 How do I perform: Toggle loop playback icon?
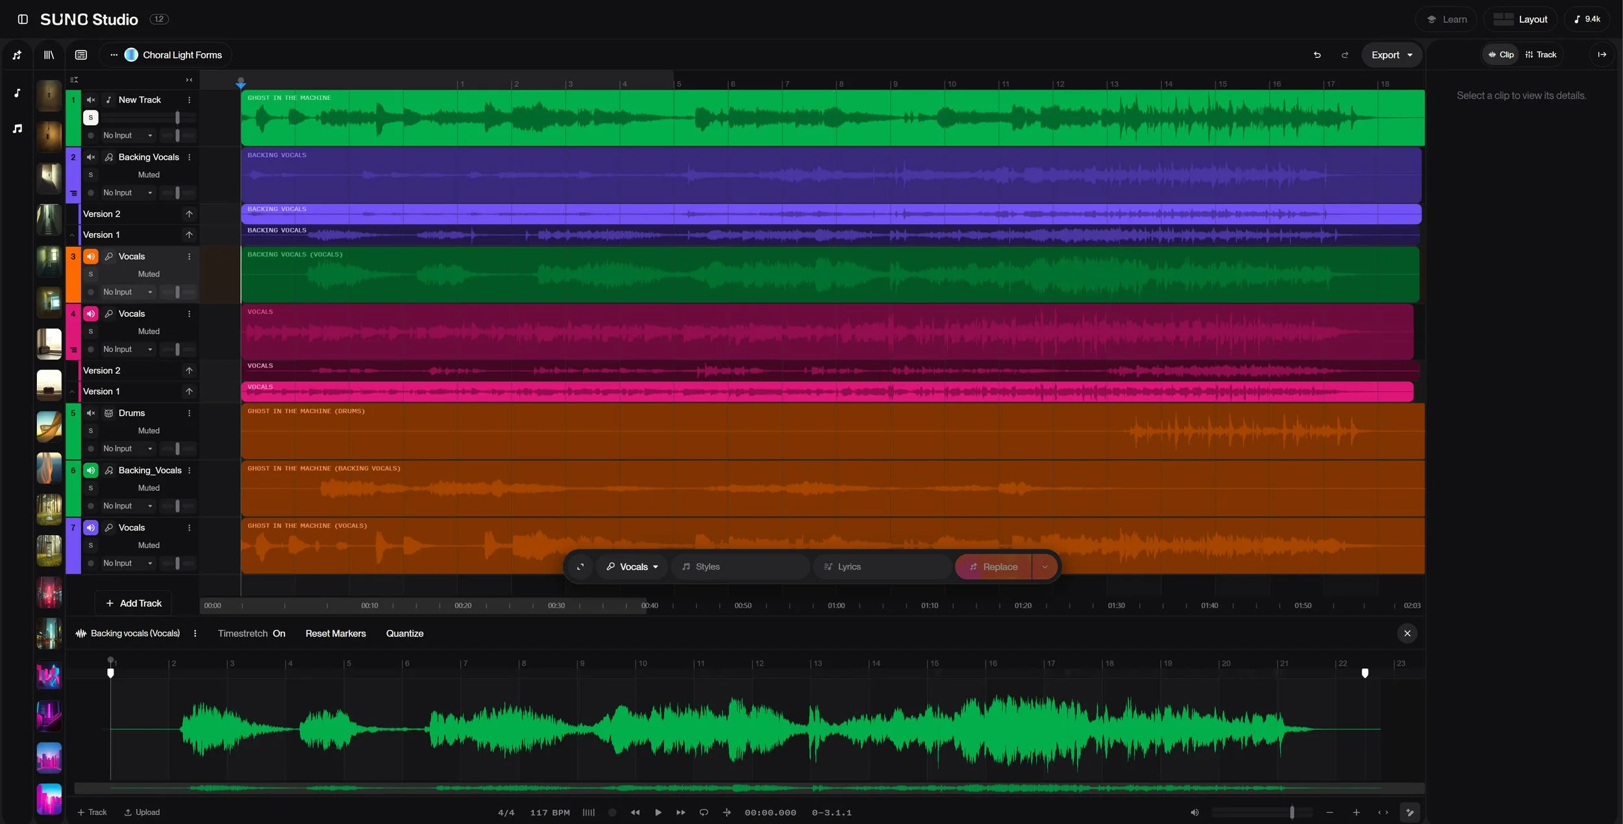click(x=704, y=812)
